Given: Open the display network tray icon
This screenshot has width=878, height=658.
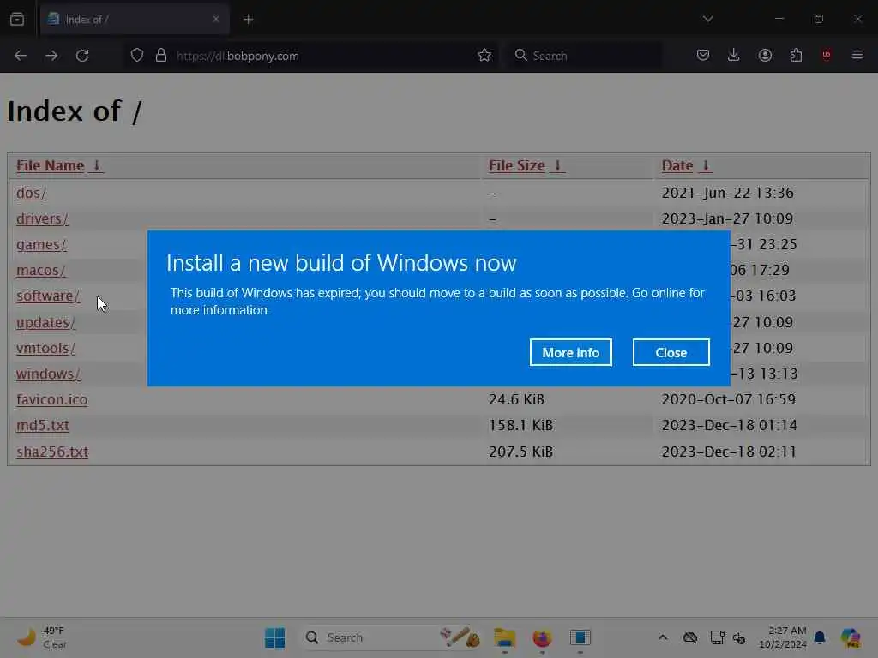Looking at the screenshot, I should coord(718,637).
